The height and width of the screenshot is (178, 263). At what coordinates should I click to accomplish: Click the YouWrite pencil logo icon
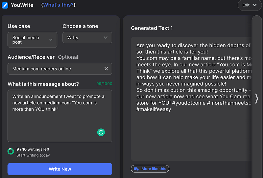[5, 5]
